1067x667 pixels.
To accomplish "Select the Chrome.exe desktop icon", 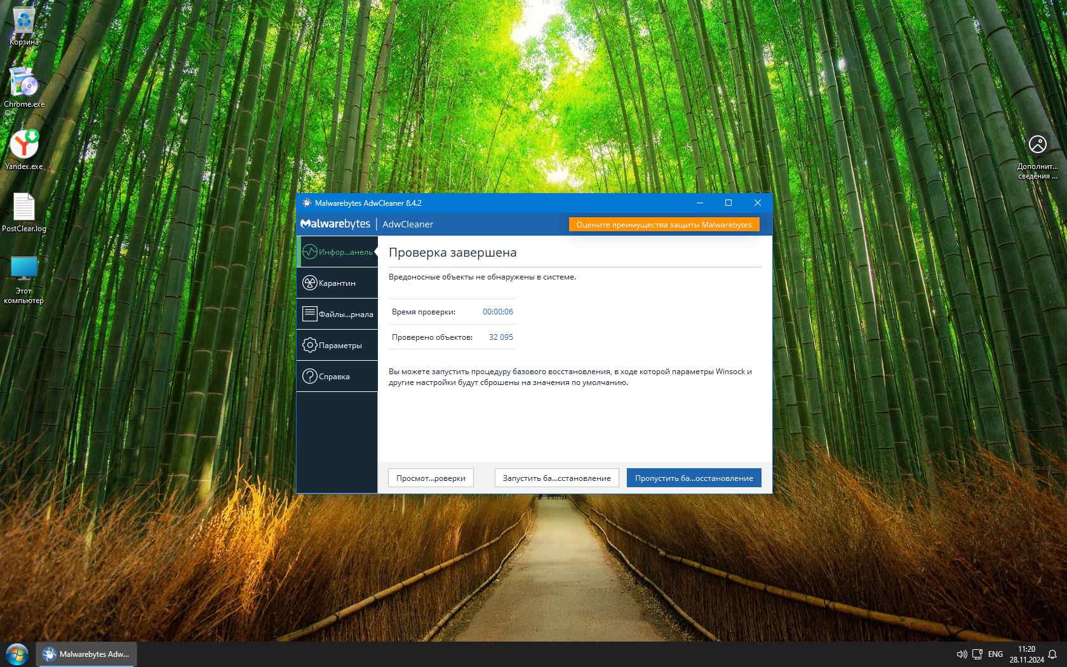I will tap(24, 87).
